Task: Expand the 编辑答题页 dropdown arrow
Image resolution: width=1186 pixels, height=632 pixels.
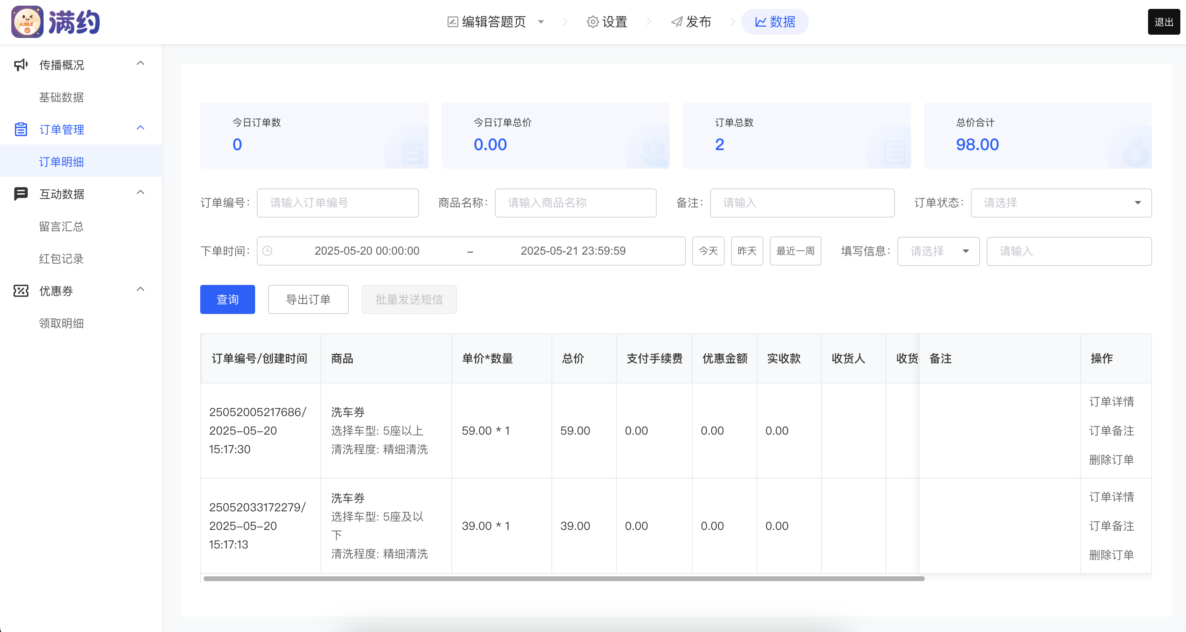Action: [541, 22]
